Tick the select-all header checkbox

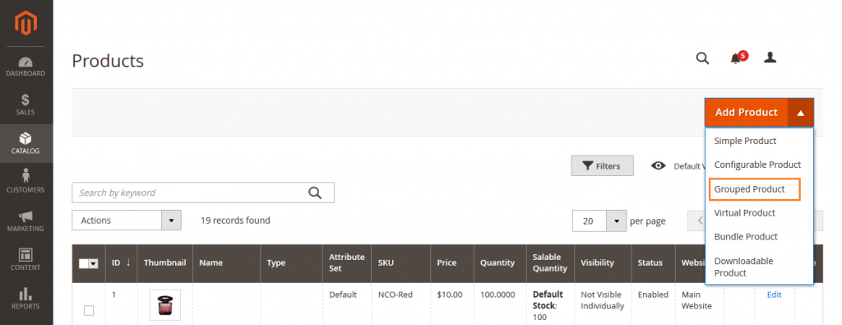[x=84, y=264]
